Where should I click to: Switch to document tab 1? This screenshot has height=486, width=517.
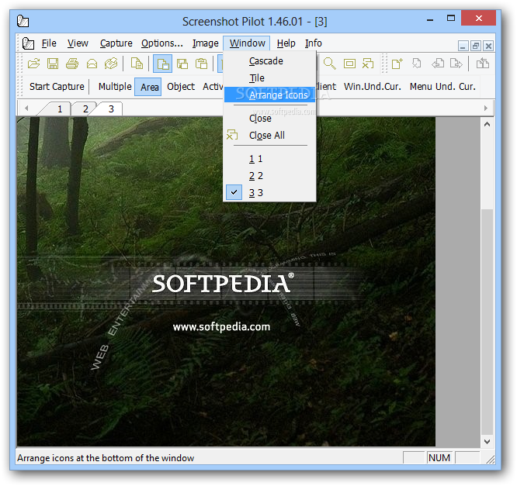pos(57,109)
